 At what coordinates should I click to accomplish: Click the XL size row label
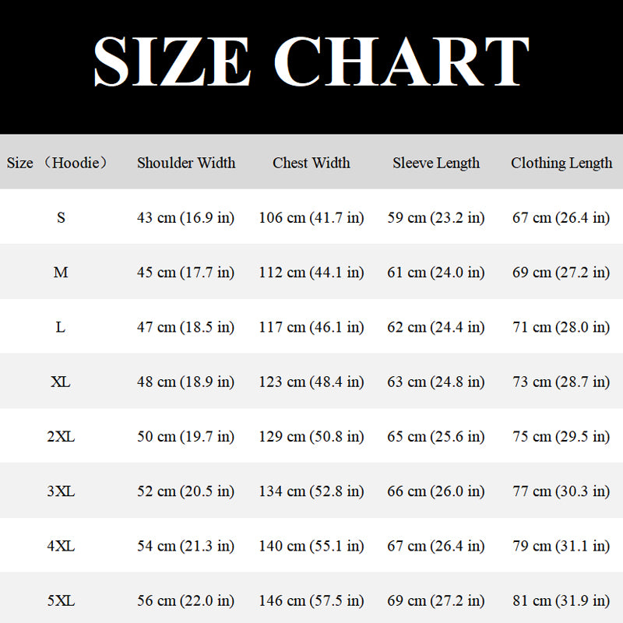pyautogui.click(x=61, y=382)
